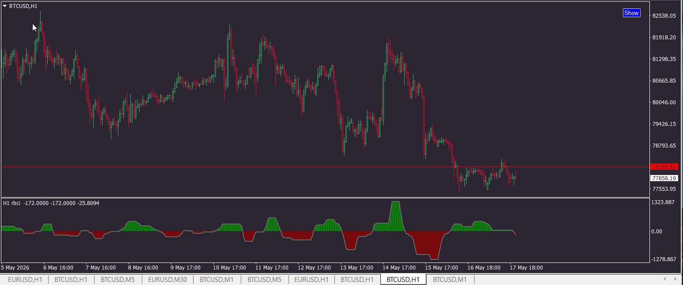Click the H1 rbci indicator label
The image size is (683, 285).
tap(11, 203)
